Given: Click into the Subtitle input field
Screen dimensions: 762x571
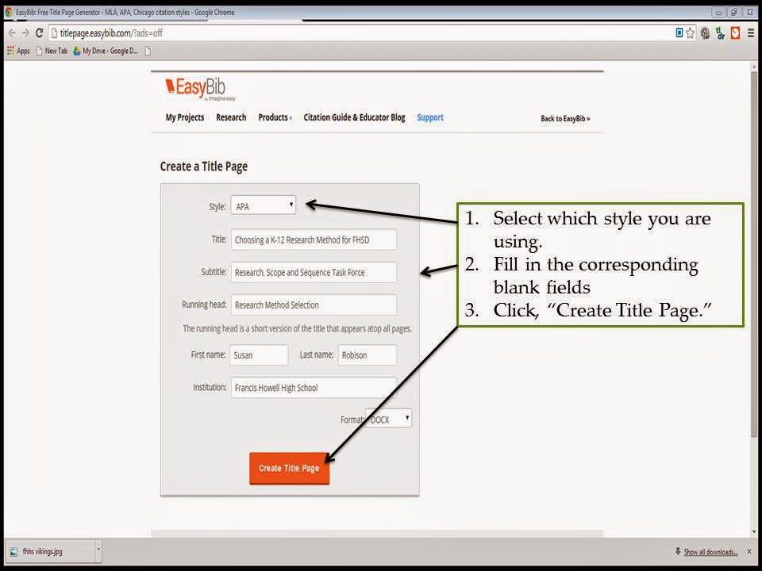Looking at the screenshot, I should tap(314, 272).
